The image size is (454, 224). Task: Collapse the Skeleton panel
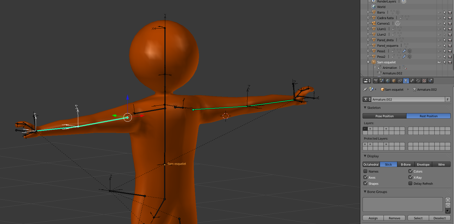coord(365,108)
